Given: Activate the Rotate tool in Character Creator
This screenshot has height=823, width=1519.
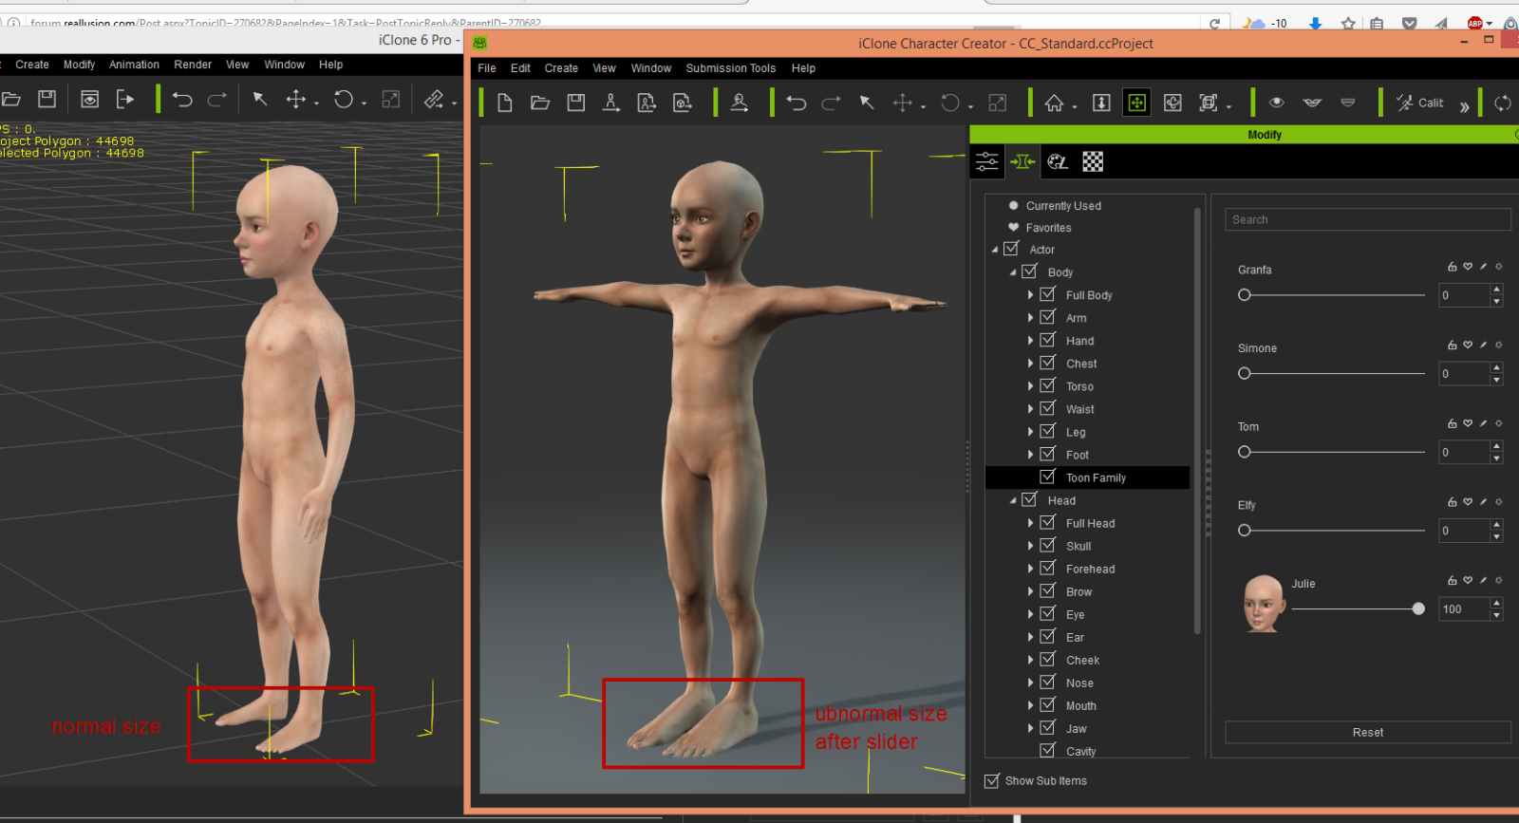Looking at the screenshot, I should tap(950, 103).
